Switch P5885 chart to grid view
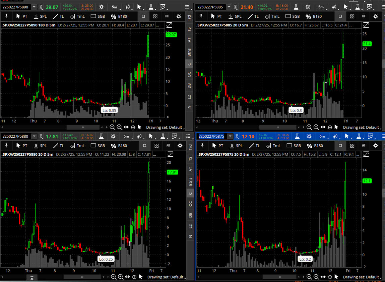Viewport: 385px width, 282px height. tap(352, 16)
